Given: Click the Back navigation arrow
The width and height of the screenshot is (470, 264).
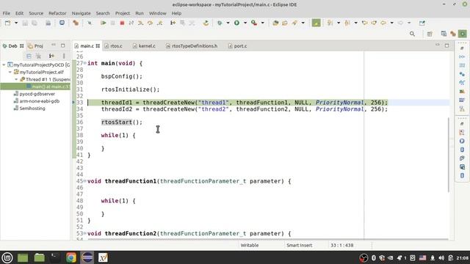Looking at the screenshot, I should (x=383, y=23).
